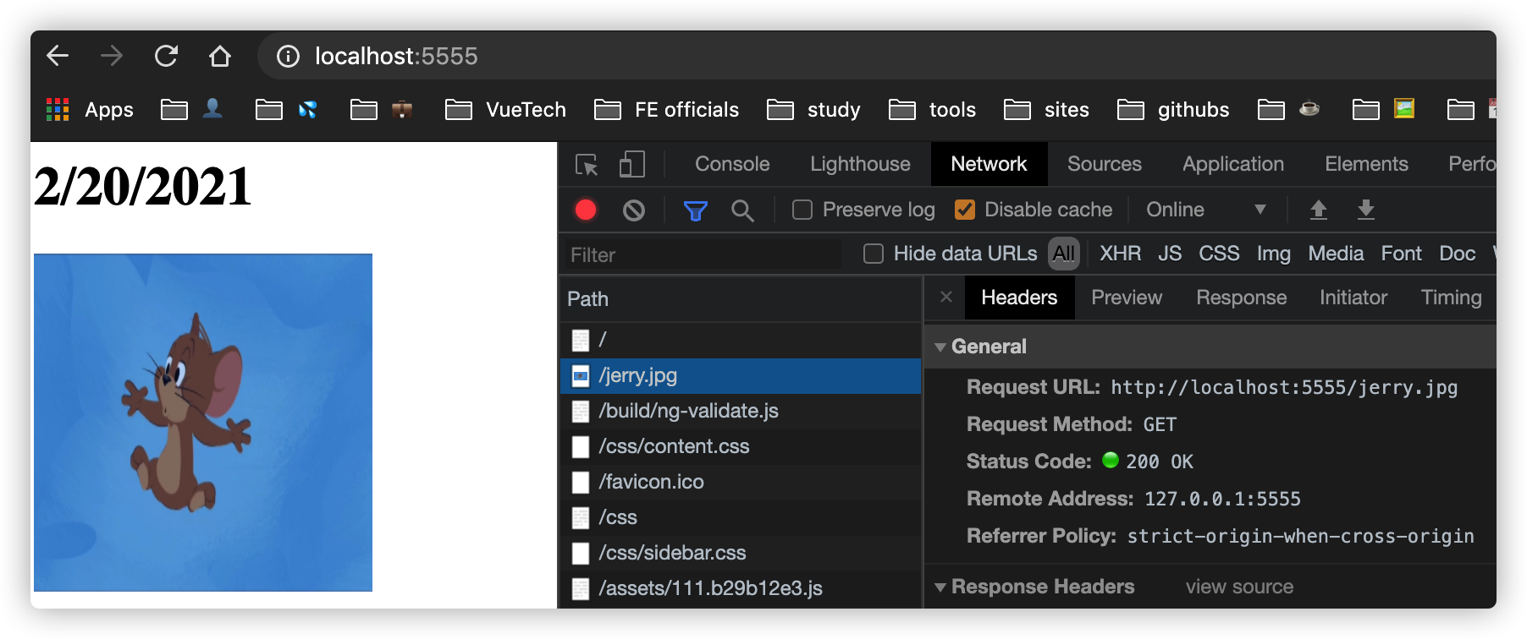Enable the Preserve log checkbox
Viewport: 1527px width, 639px height.
pyautogui.click(x=802, y=210)
